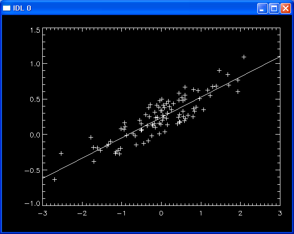Click the x-axis label -1

[x=121, y=213]
